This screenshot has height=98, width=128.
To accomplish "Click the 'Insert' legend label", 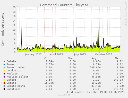I will pyautogui.click(x=11, y=64).
